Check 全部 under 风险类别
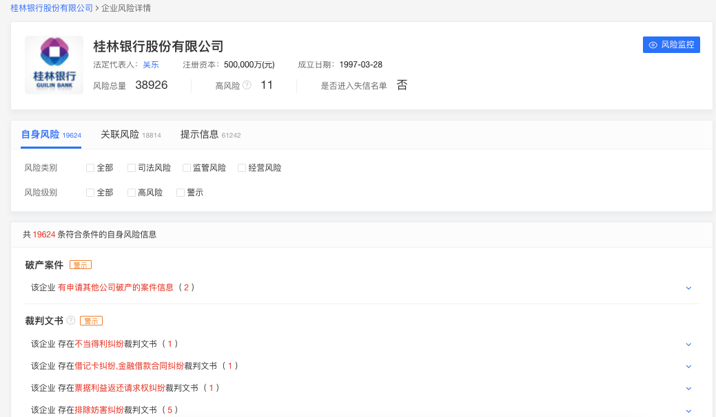Image resolution: width=716 pixels, height=417 pixels. 90,168
